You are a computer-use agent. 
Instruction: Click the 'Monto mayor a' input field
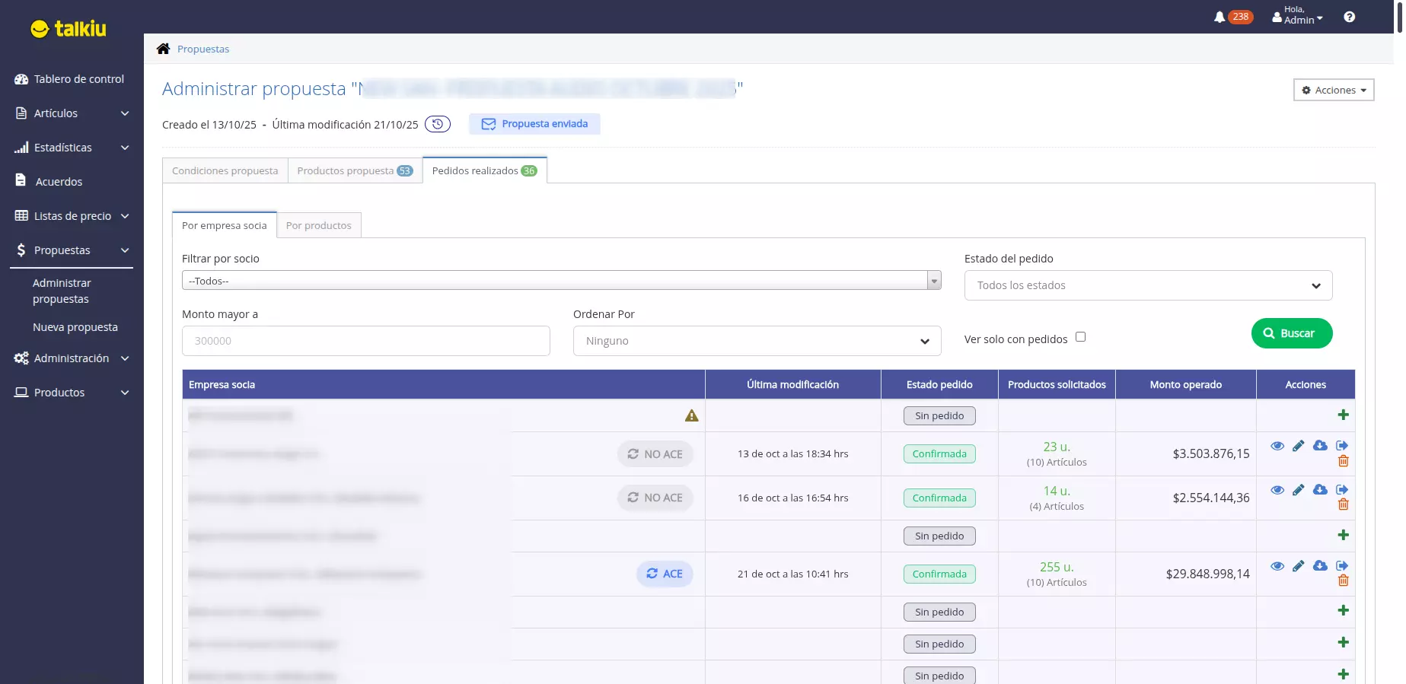click(365, 341)
